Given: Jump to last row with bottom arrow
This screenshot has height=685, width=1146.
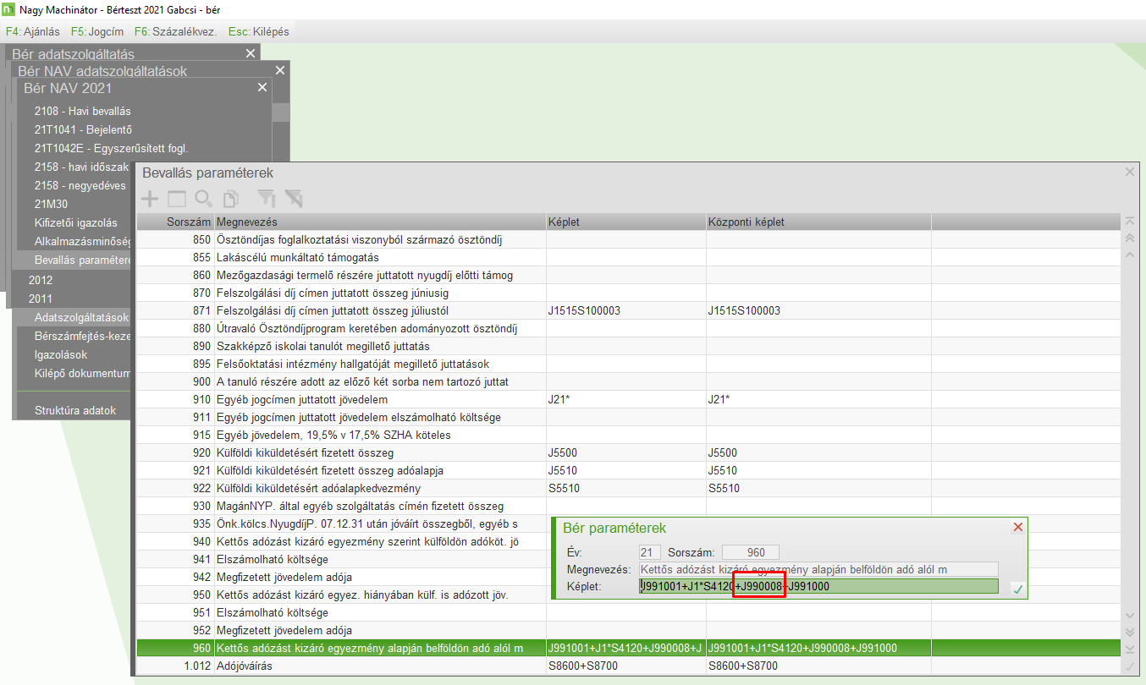Looking at the screenshot, I should pyautogui.click(x=1128, y=649).
